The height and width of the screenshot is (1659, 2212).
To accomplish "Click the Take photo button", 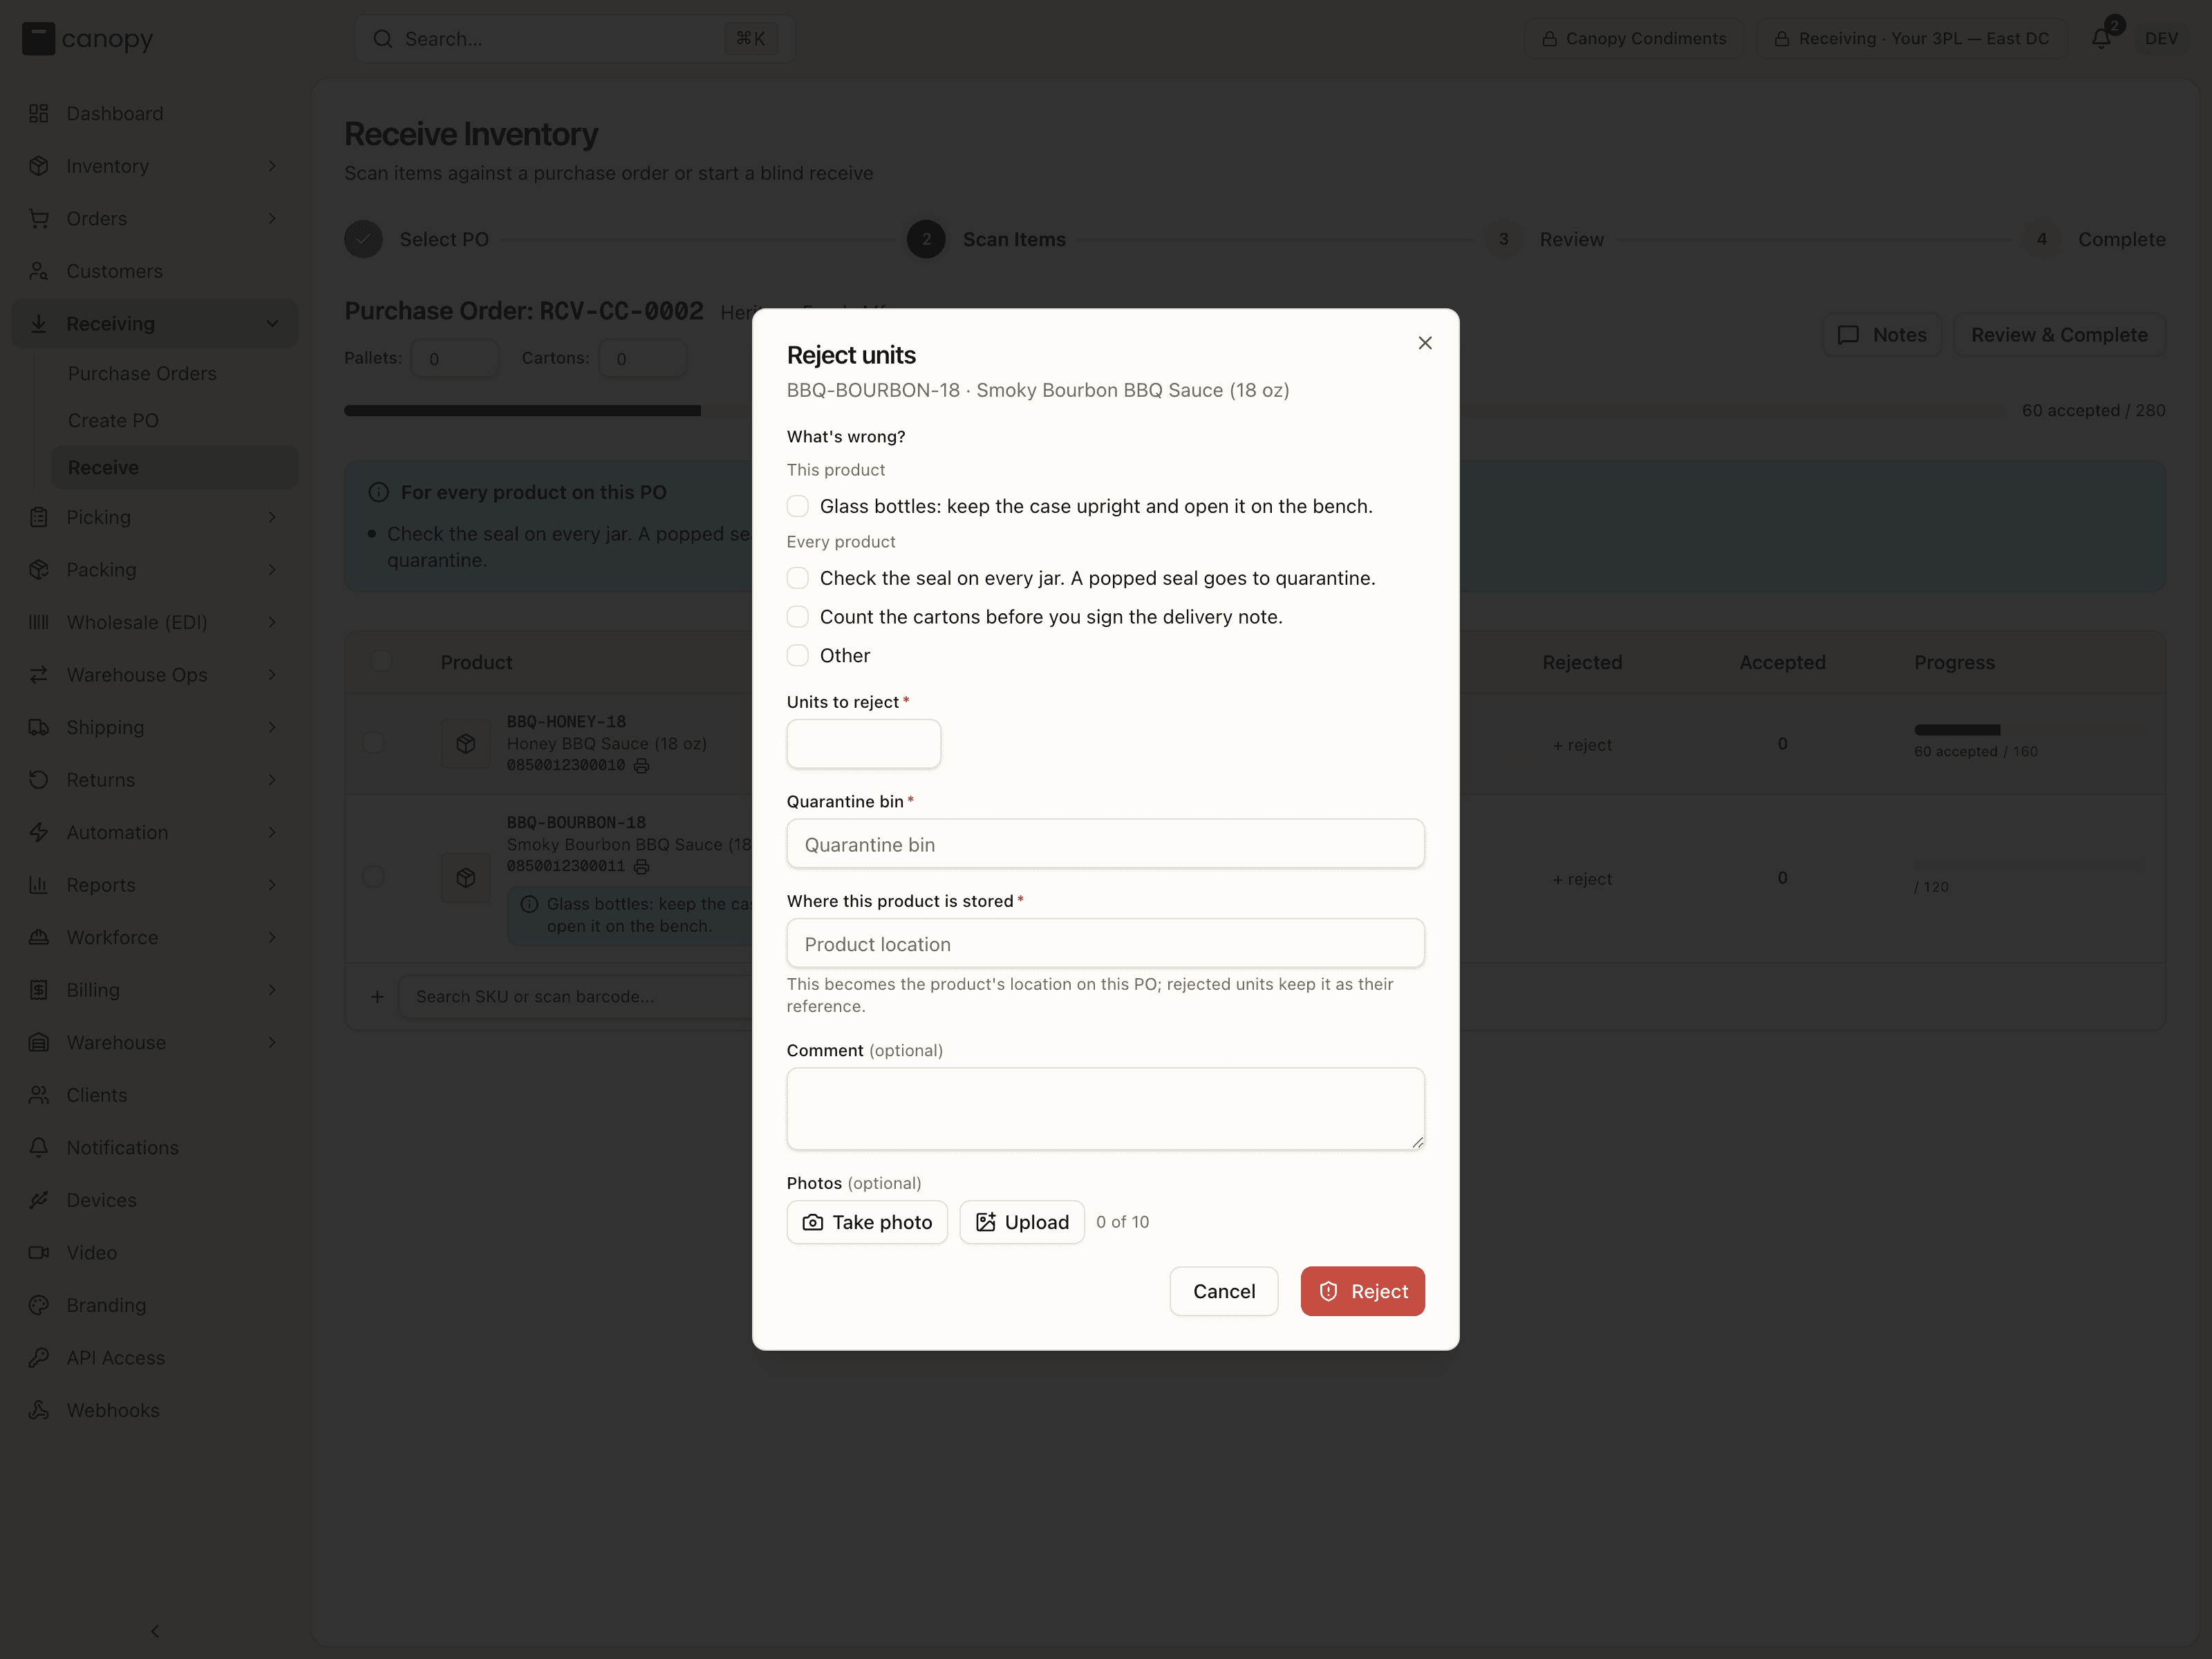I will (867, 1222).
